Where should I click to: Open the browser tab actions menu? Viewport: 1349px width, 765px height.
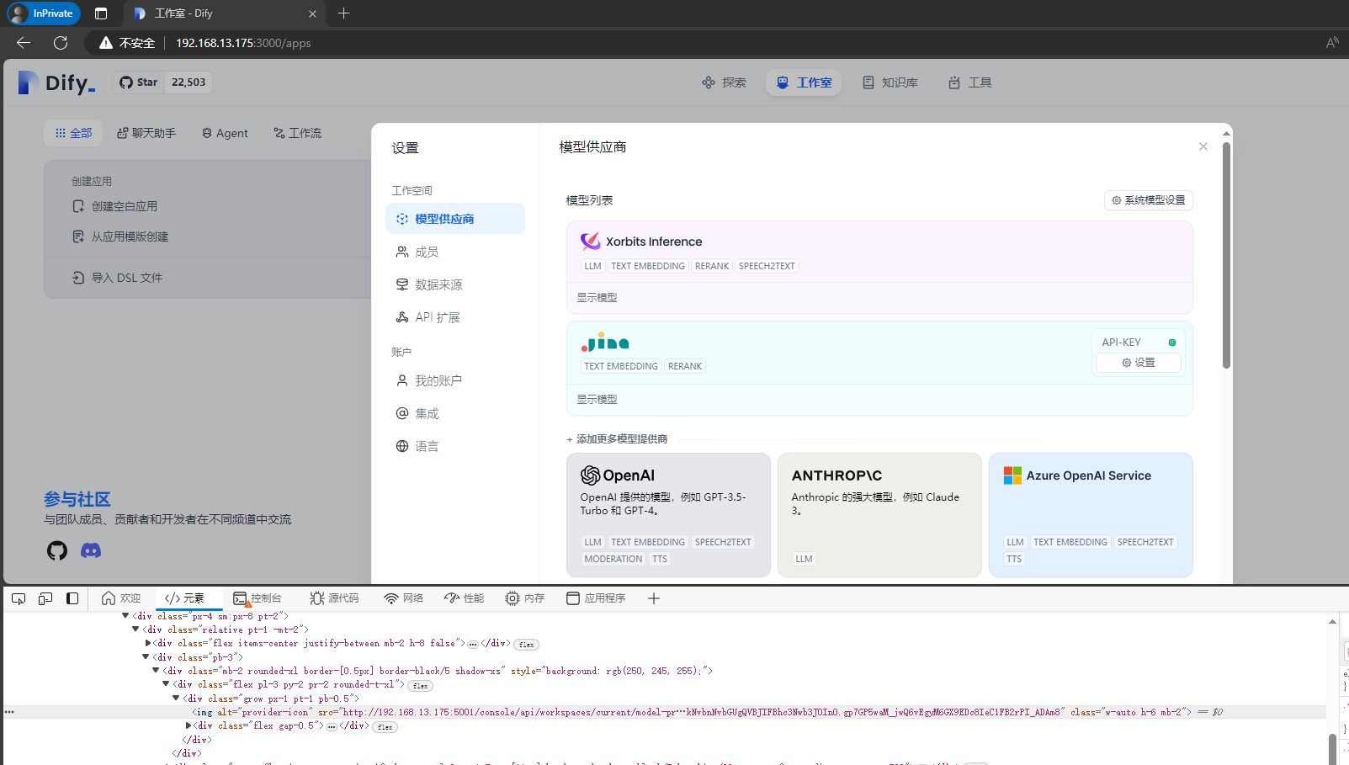click(101, 13)
